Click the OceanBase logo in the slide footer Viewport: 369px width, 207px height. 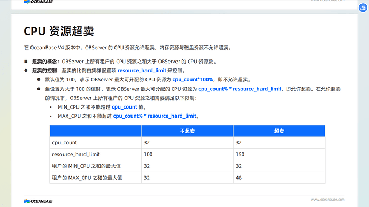coord(39,201)
